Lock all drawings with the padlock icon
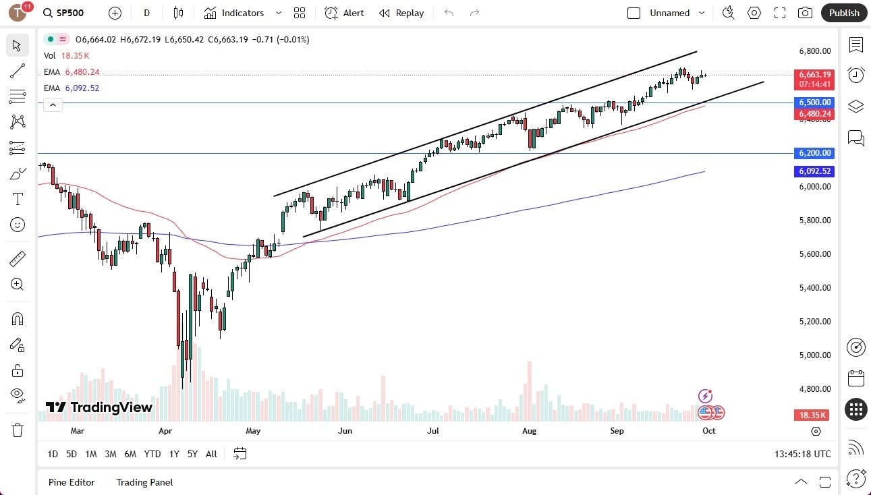Viewport: 871px width, 495px height. pyautogui.click(x=17, y=370)
